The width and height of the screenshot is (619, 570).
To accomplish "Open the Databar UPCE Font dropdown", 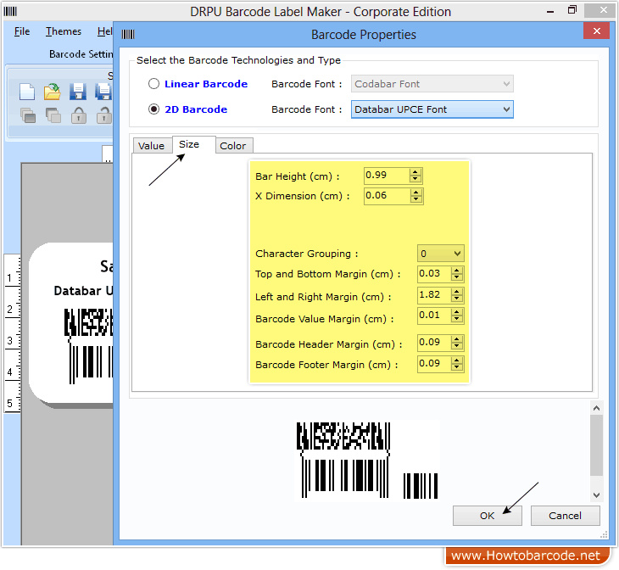I will tap(432, 109).
